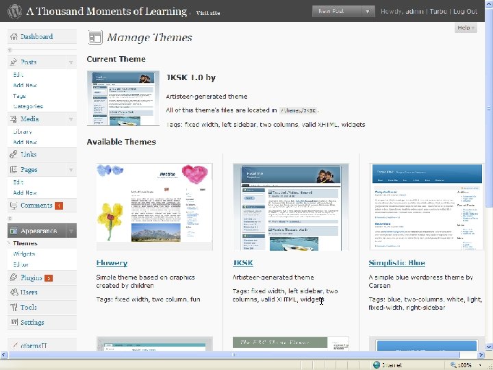
Task: Open Editor under Appearance
Action: point(21,264)
